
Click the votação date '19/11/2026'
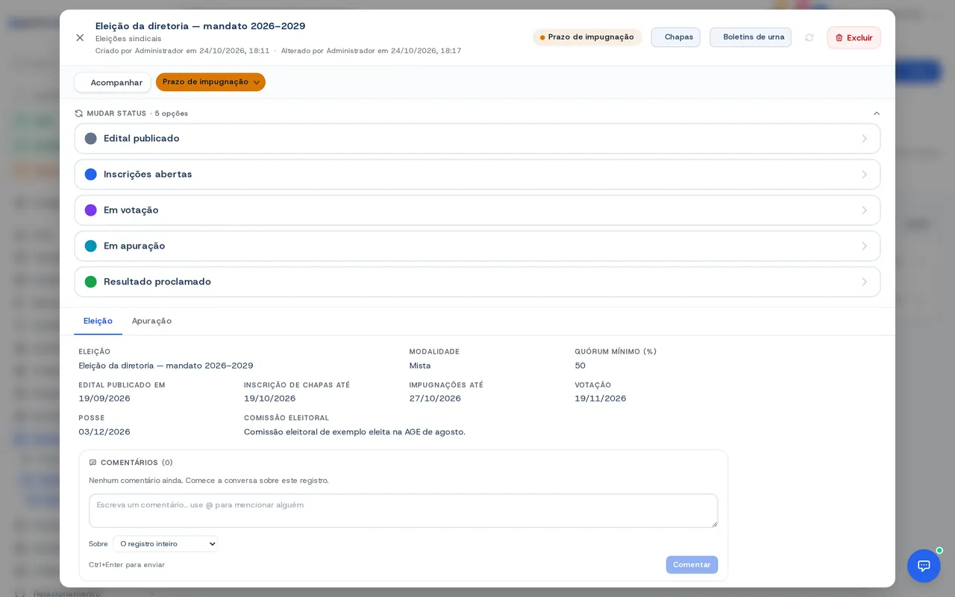(x=601, y=398)
